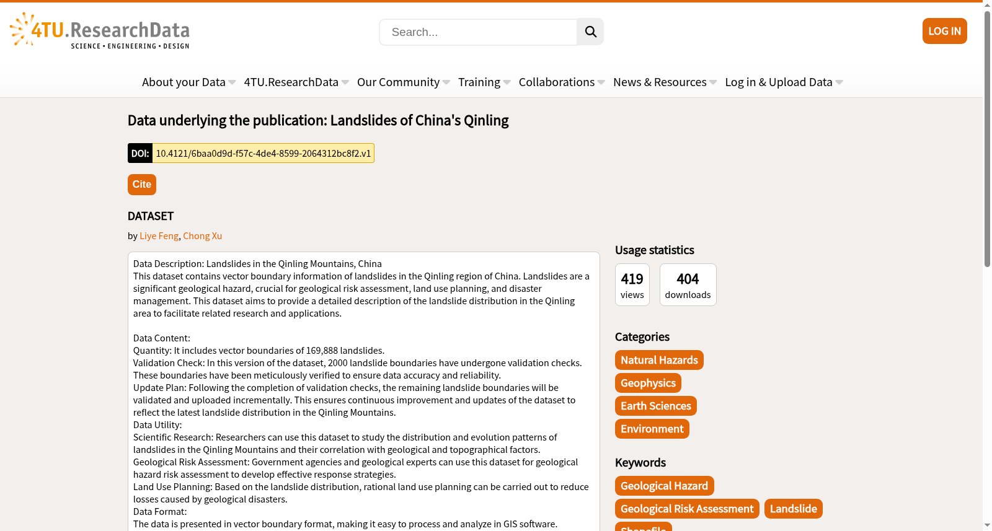Expand the 4TU.ResearchData dropdown arrow

point(345,82)
